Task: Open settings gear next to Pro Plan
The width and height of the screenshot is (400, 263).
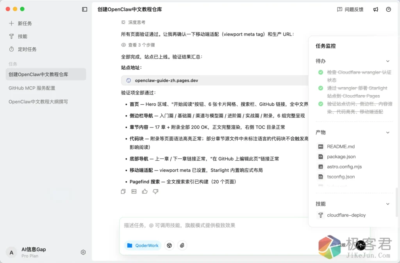Action: [83, 252]
